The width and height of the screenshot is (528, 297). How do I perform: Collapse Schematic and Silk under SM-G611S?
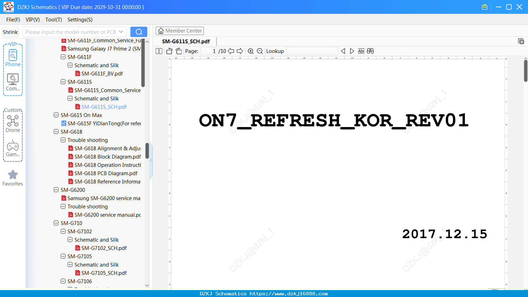(70, 99)
